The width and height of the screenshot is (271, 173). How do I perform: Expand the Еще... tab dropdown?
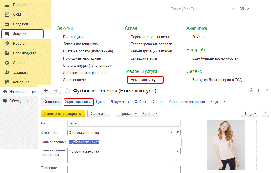(x=218, y=102)
